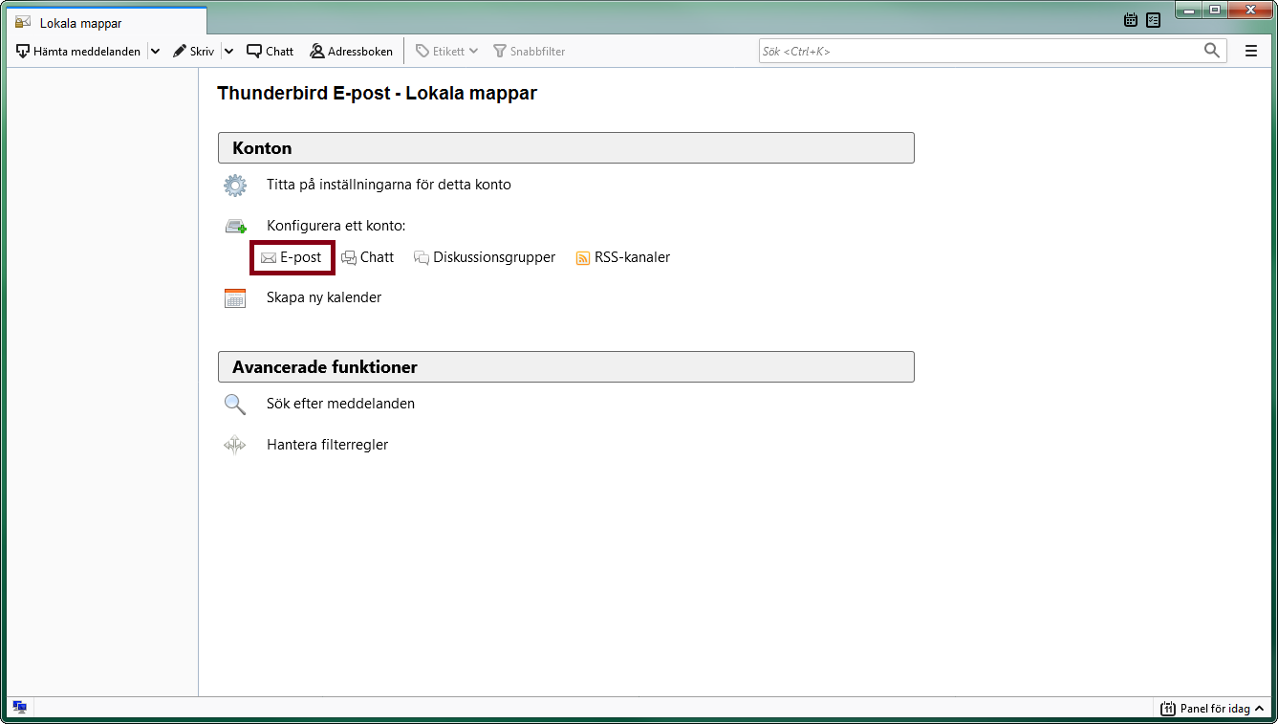Open Adressboken address book
The height and width of the screenshot is (724, 1278).
(x=351, y=52)
